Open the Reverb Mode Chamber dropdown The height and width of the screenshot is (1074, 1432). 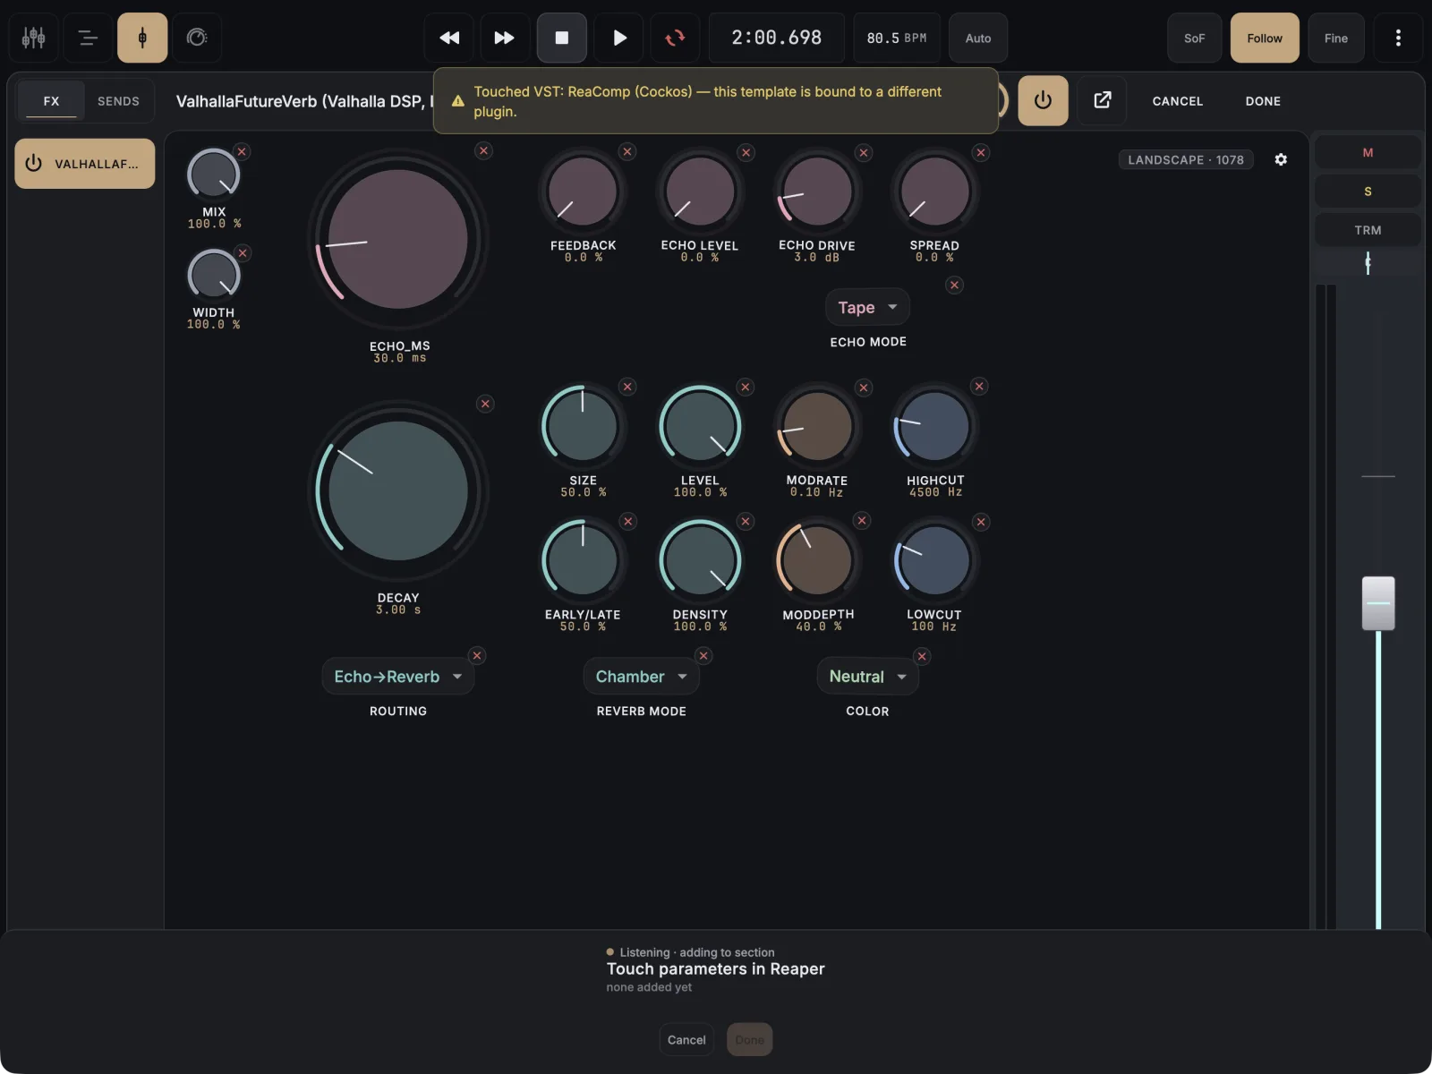click(641, 677)
